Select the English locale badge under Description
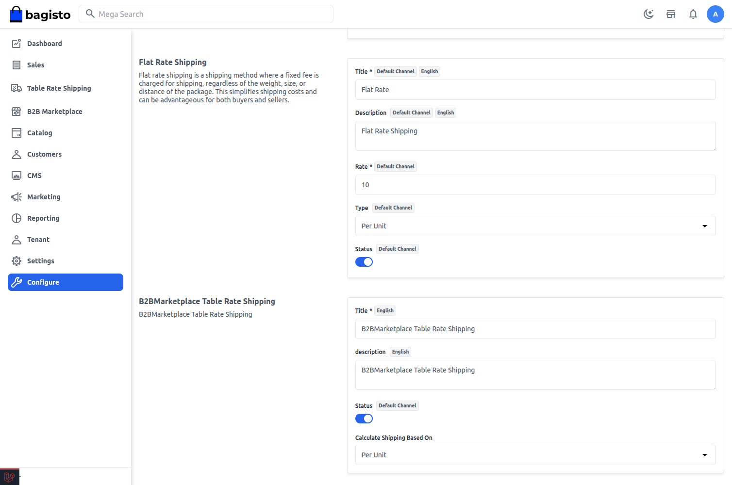The height and width of the screenshot is (485, 732). point(446,113)
